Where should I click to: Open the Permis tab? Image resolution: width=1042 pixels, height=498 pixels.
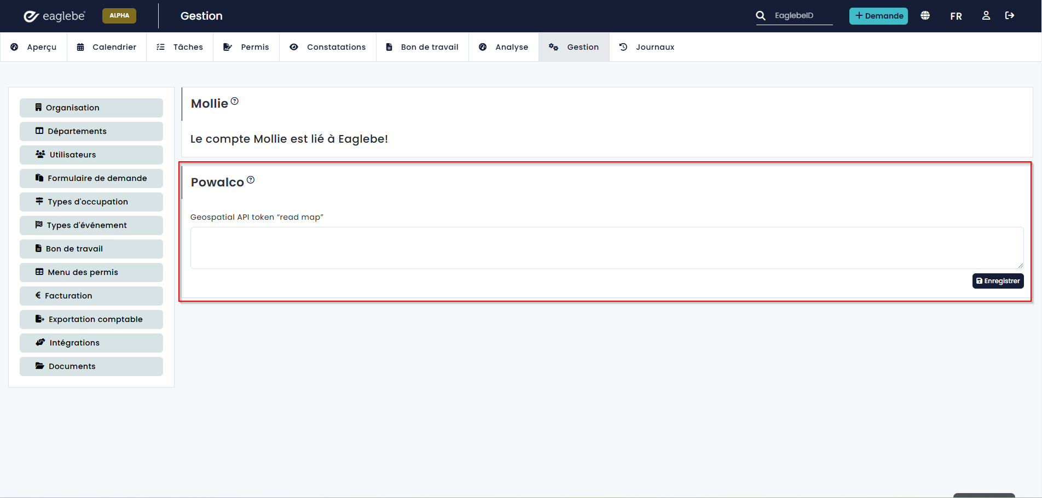246,47
